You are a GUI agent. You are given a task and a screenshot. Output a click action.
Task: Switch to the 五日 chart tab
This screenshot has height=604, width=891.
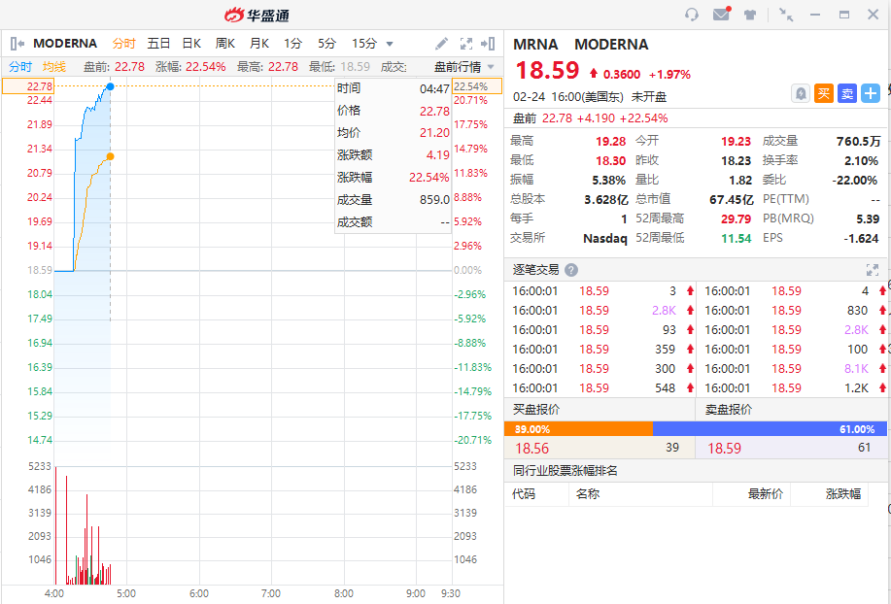click(x=158, y=44)
